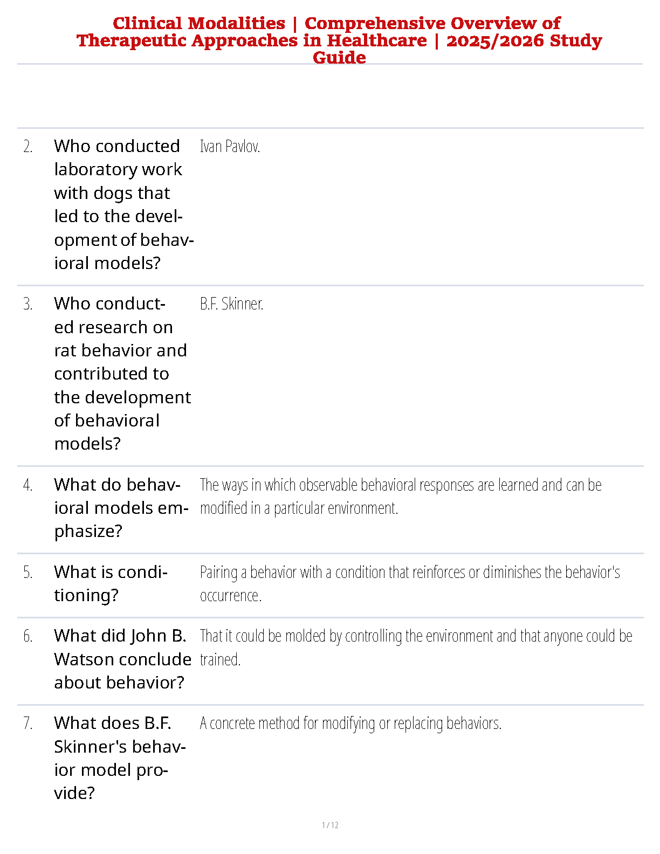Click the row number '4.'

click(28, 485)
